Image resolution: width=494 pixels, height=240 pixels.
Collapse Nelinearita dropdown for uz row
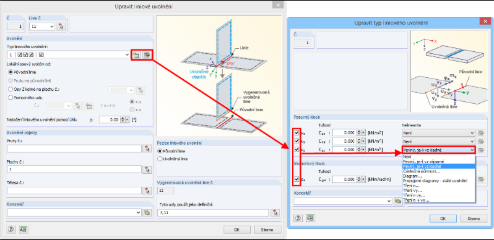tap(472, 150)
